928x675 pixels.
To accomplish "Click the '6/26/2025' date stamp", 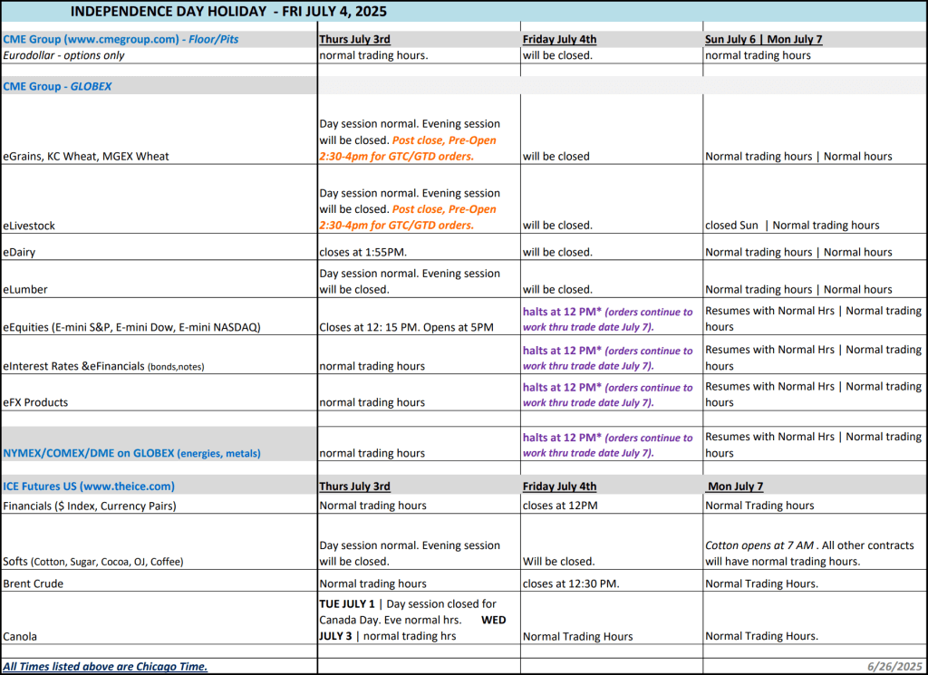I will 894,666.
